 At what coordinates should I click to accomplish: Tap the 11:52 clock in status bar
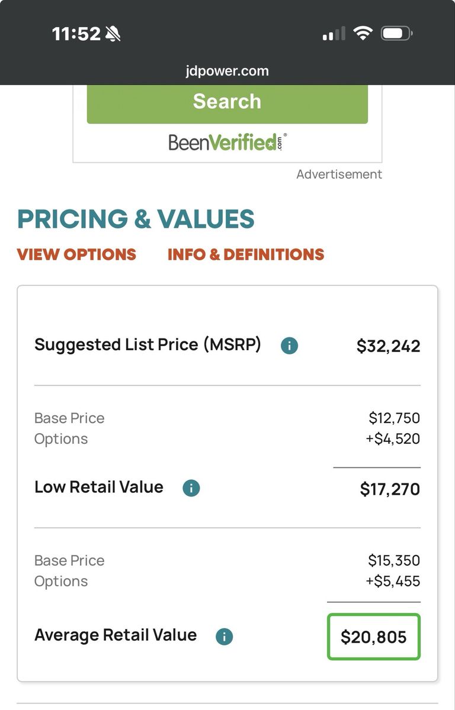click(76, 34)
